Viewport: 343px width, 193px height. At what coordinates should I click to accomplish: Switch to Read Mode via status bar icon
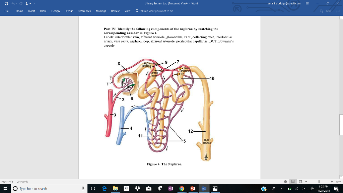[285, 182]
